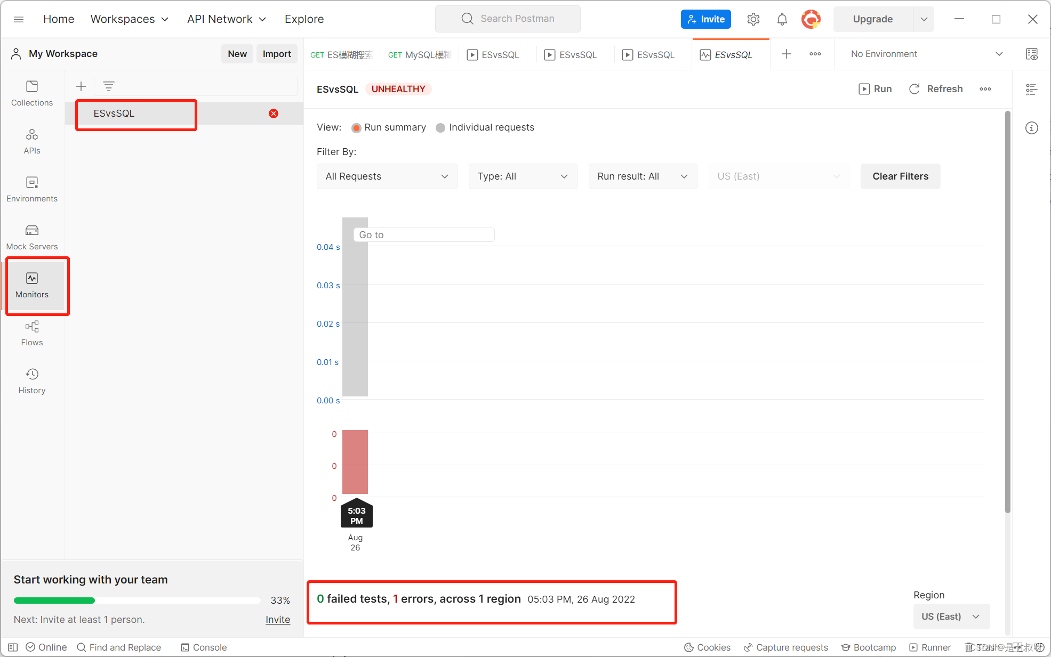Click the Flows sidebar icon

click(31, 332)
